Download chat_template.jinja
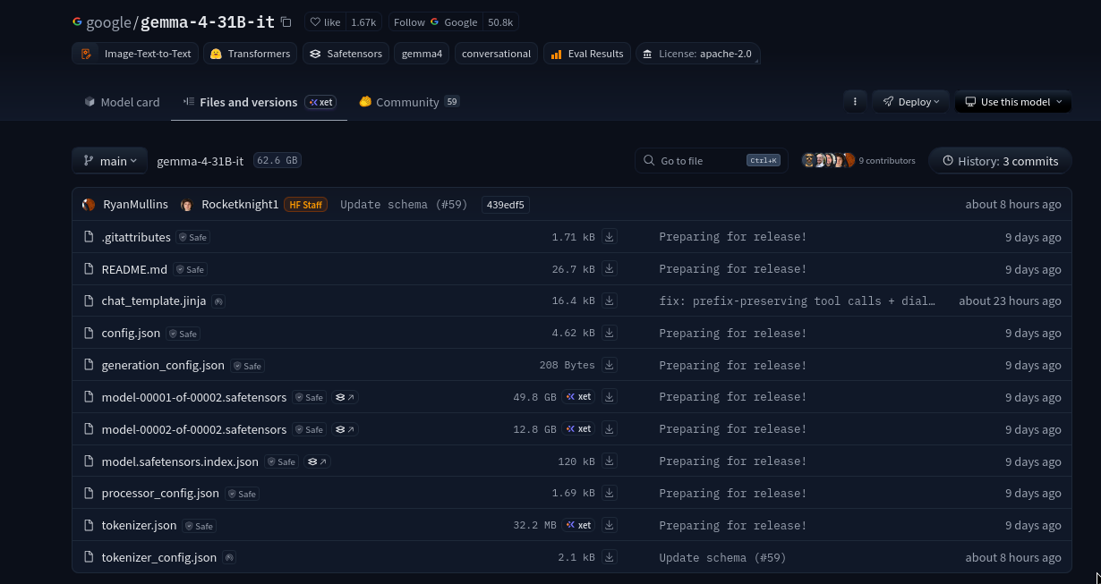Viewport: 1101px width, 584px height. (610, 301)
